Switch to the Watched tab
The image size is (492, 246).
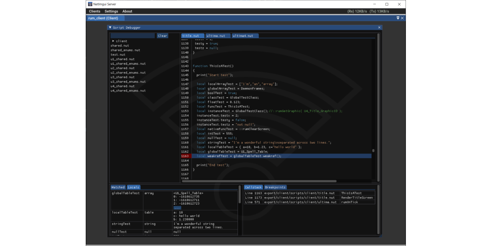tap(118, 188)
